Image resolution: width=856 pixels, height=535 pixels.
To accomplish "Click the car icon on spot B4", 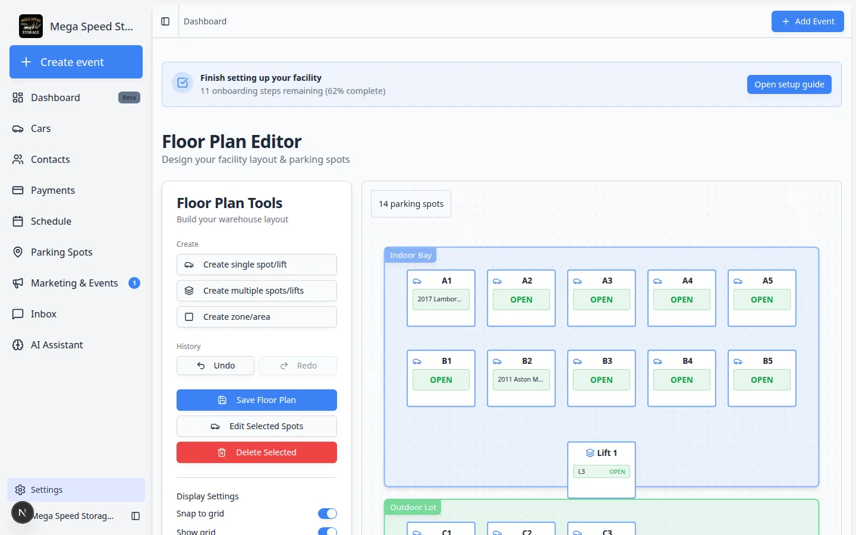I will click(x=658, y=361).
